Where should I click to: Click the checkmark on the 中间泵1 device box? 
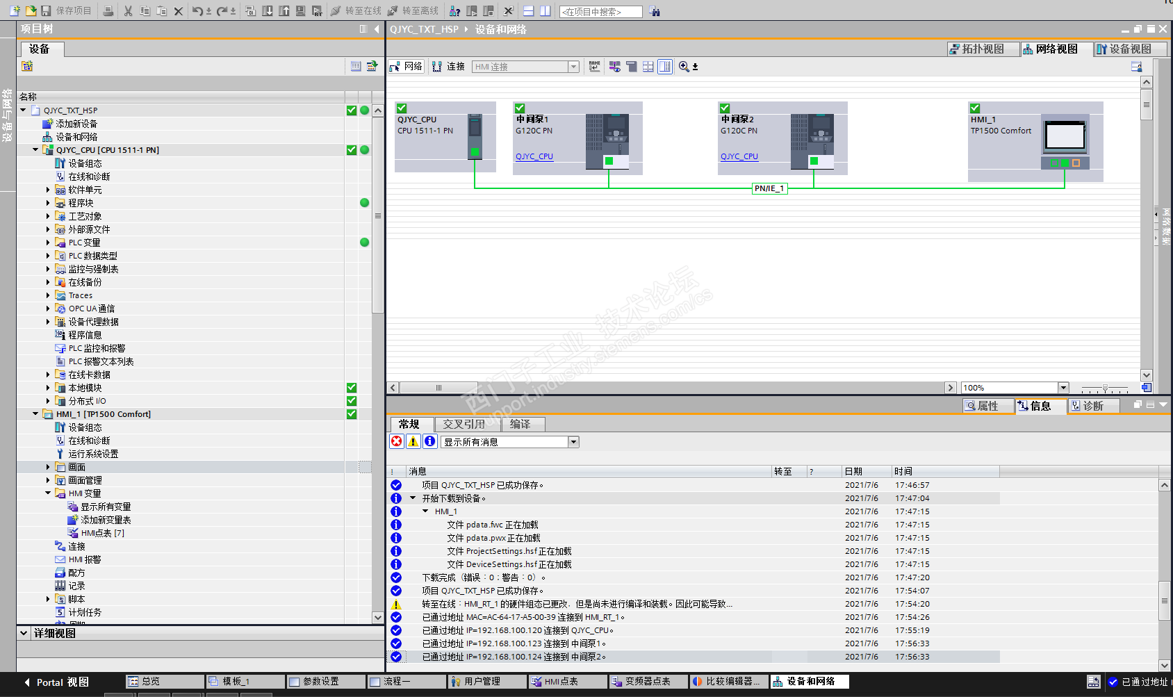coord(520,108)
